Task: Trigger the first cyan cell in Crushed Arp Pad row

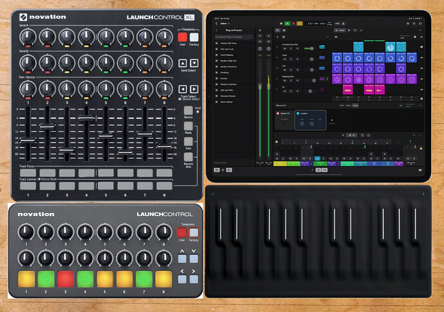Action: tap(358, 47)
